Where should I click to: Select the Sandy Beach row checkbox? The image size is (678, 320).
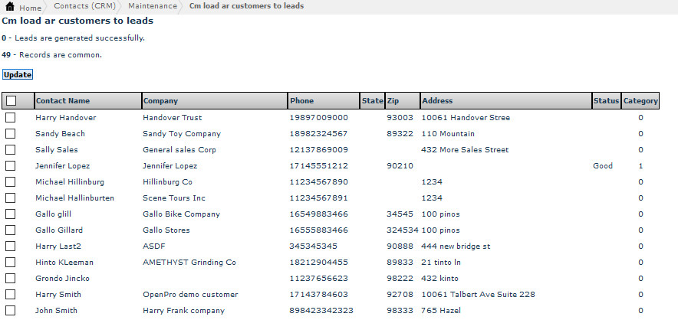point(11,134)
